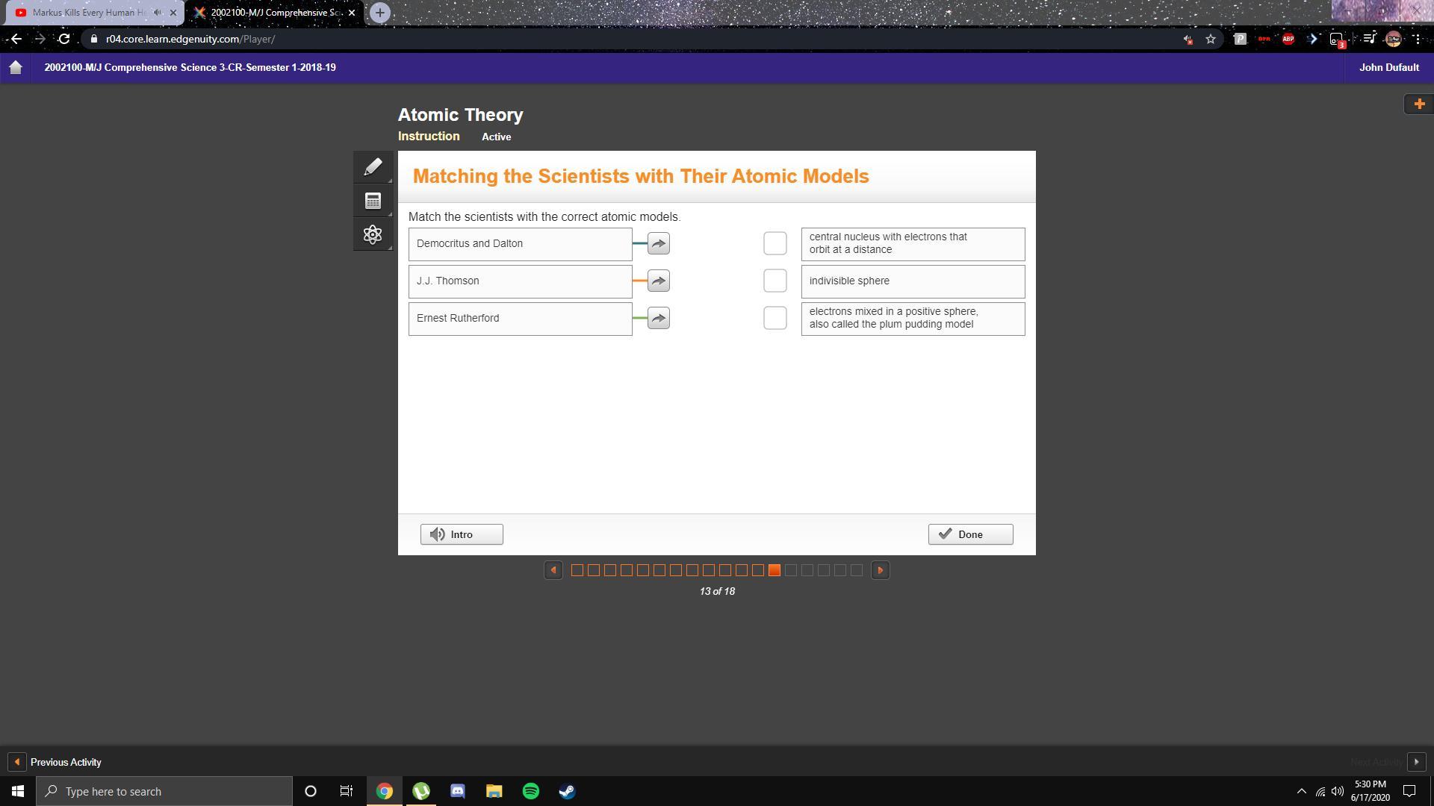Open the calculator tool
The height and width of the screenshot is (806, 1434).
373,201
